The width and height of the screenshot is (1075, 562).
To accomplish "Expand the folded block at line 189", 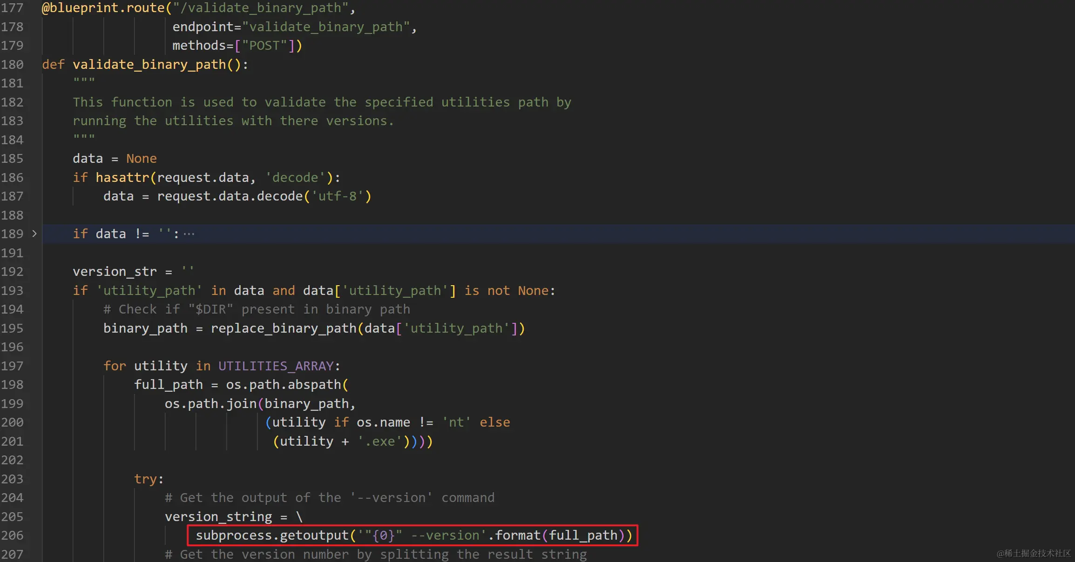I will [34, 234].
